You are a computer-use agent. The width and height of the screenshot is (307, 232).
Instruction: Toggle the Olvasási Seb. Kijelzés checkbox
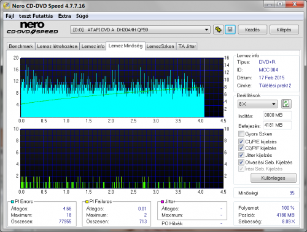click(x=241, y=162)
